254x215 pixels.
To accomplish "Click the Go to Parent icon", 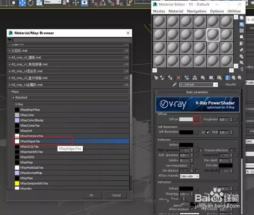I will [x=234, y=78].
